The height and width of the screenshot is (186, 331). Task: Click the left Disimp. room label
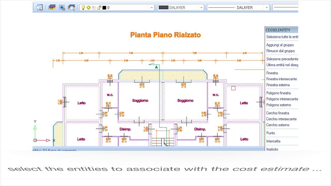[125, 129]
